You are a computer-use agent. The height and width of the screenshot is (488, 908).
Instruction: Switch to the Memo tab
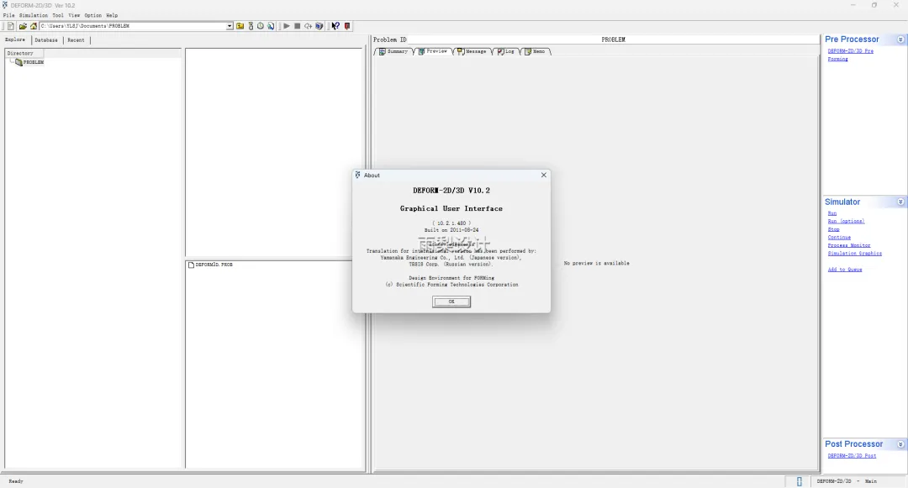(x=535, y=51)
